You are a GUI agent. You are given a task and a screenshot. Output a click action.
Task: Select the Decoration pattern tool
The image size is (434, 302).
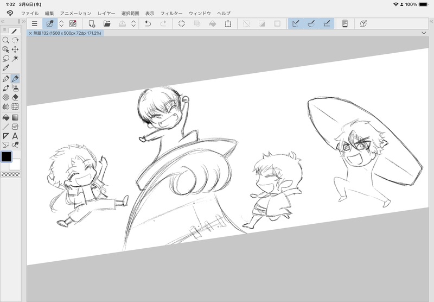click(5, 97)
